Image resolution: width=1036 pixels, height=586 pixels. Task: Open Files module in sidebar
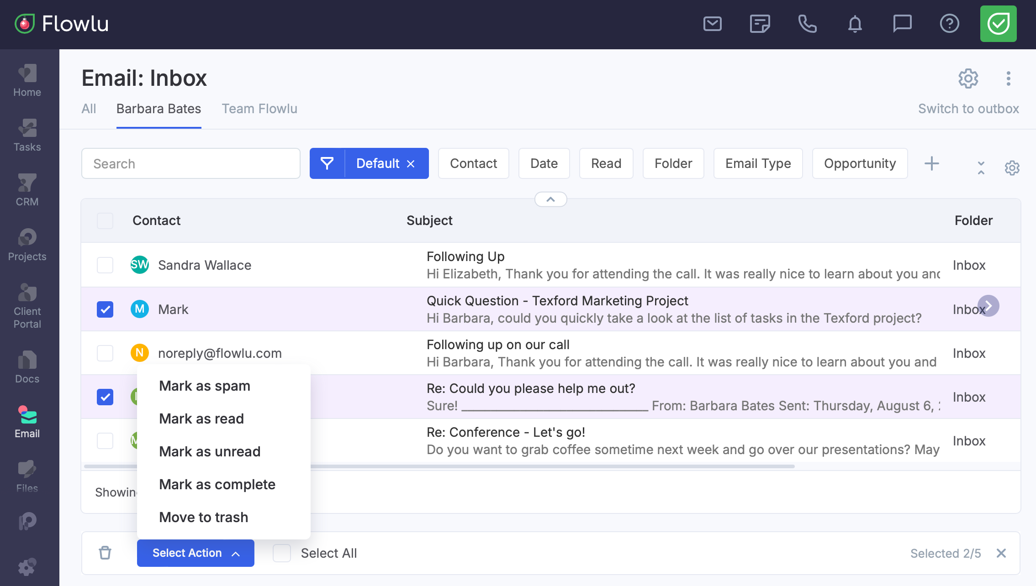coord(27,476)
